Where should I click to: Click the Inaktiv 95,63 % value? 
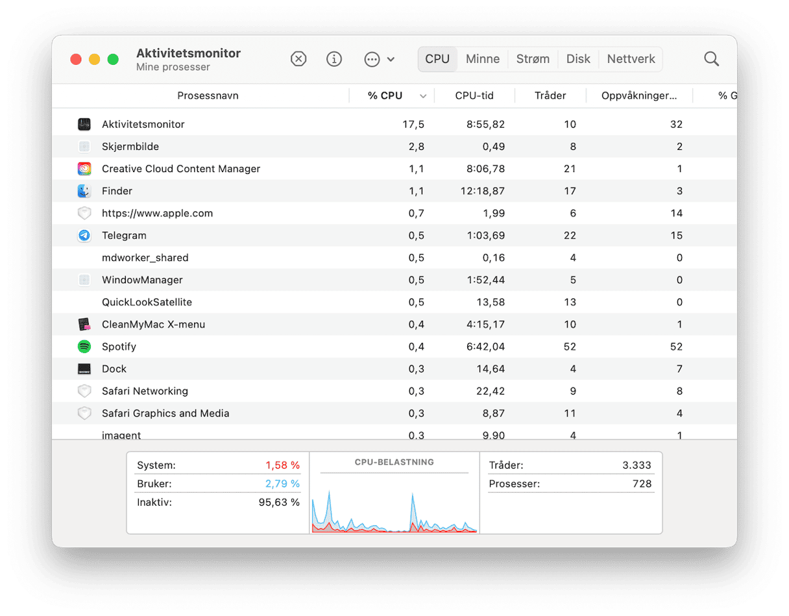[278, 502]
